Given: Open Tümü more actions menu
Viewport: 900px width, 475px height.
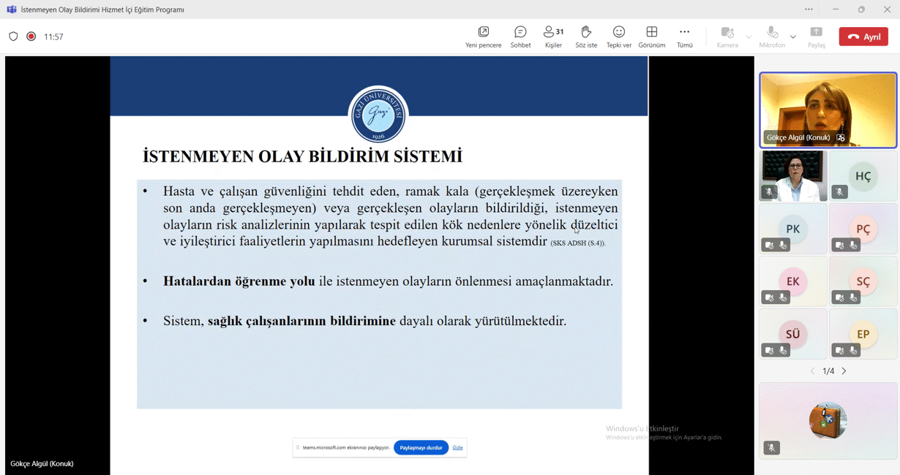Looking at the screenshot, I should [x=685, y=37].
